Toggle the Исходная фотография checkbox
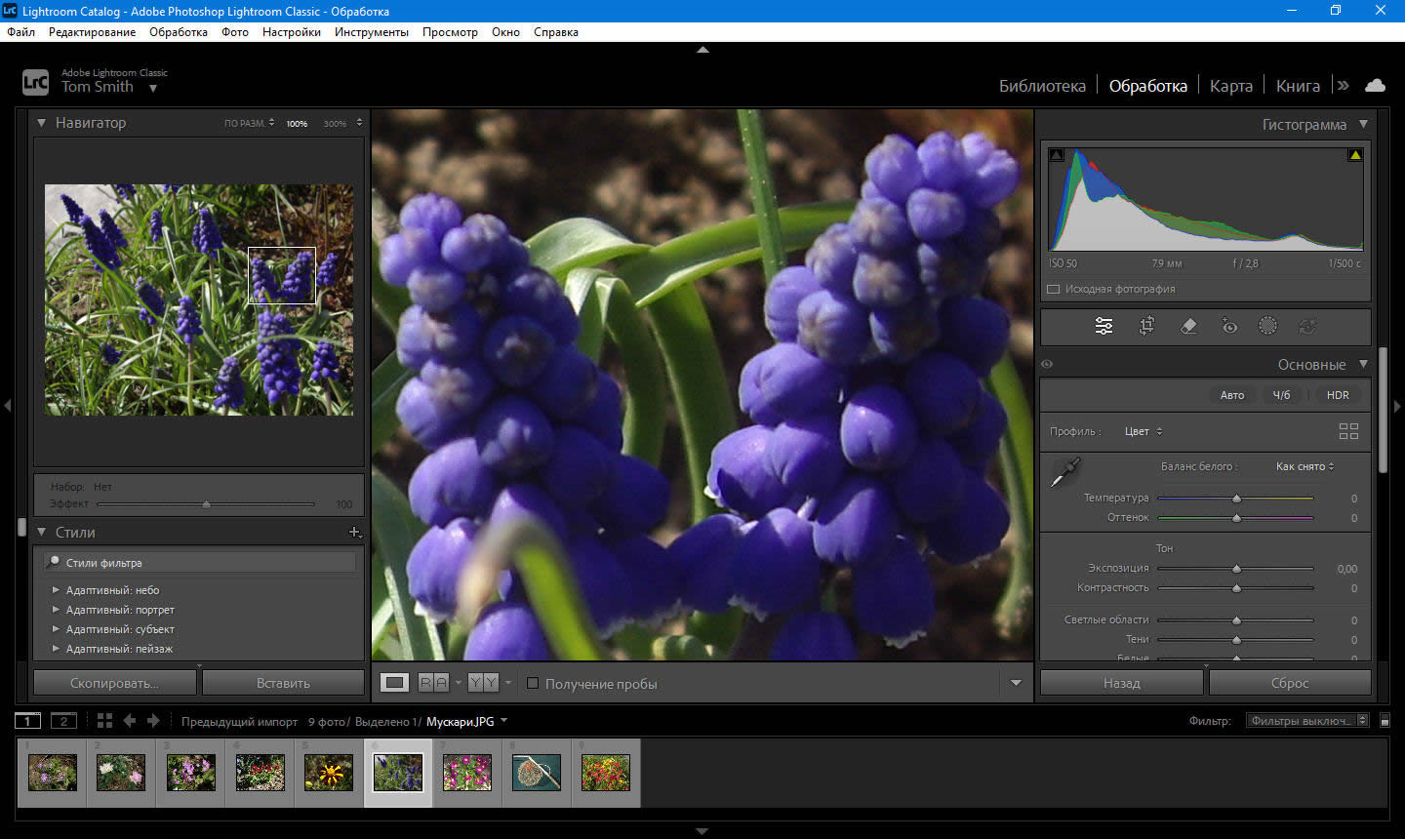The image size is (1405, 839). point(1054,290)
